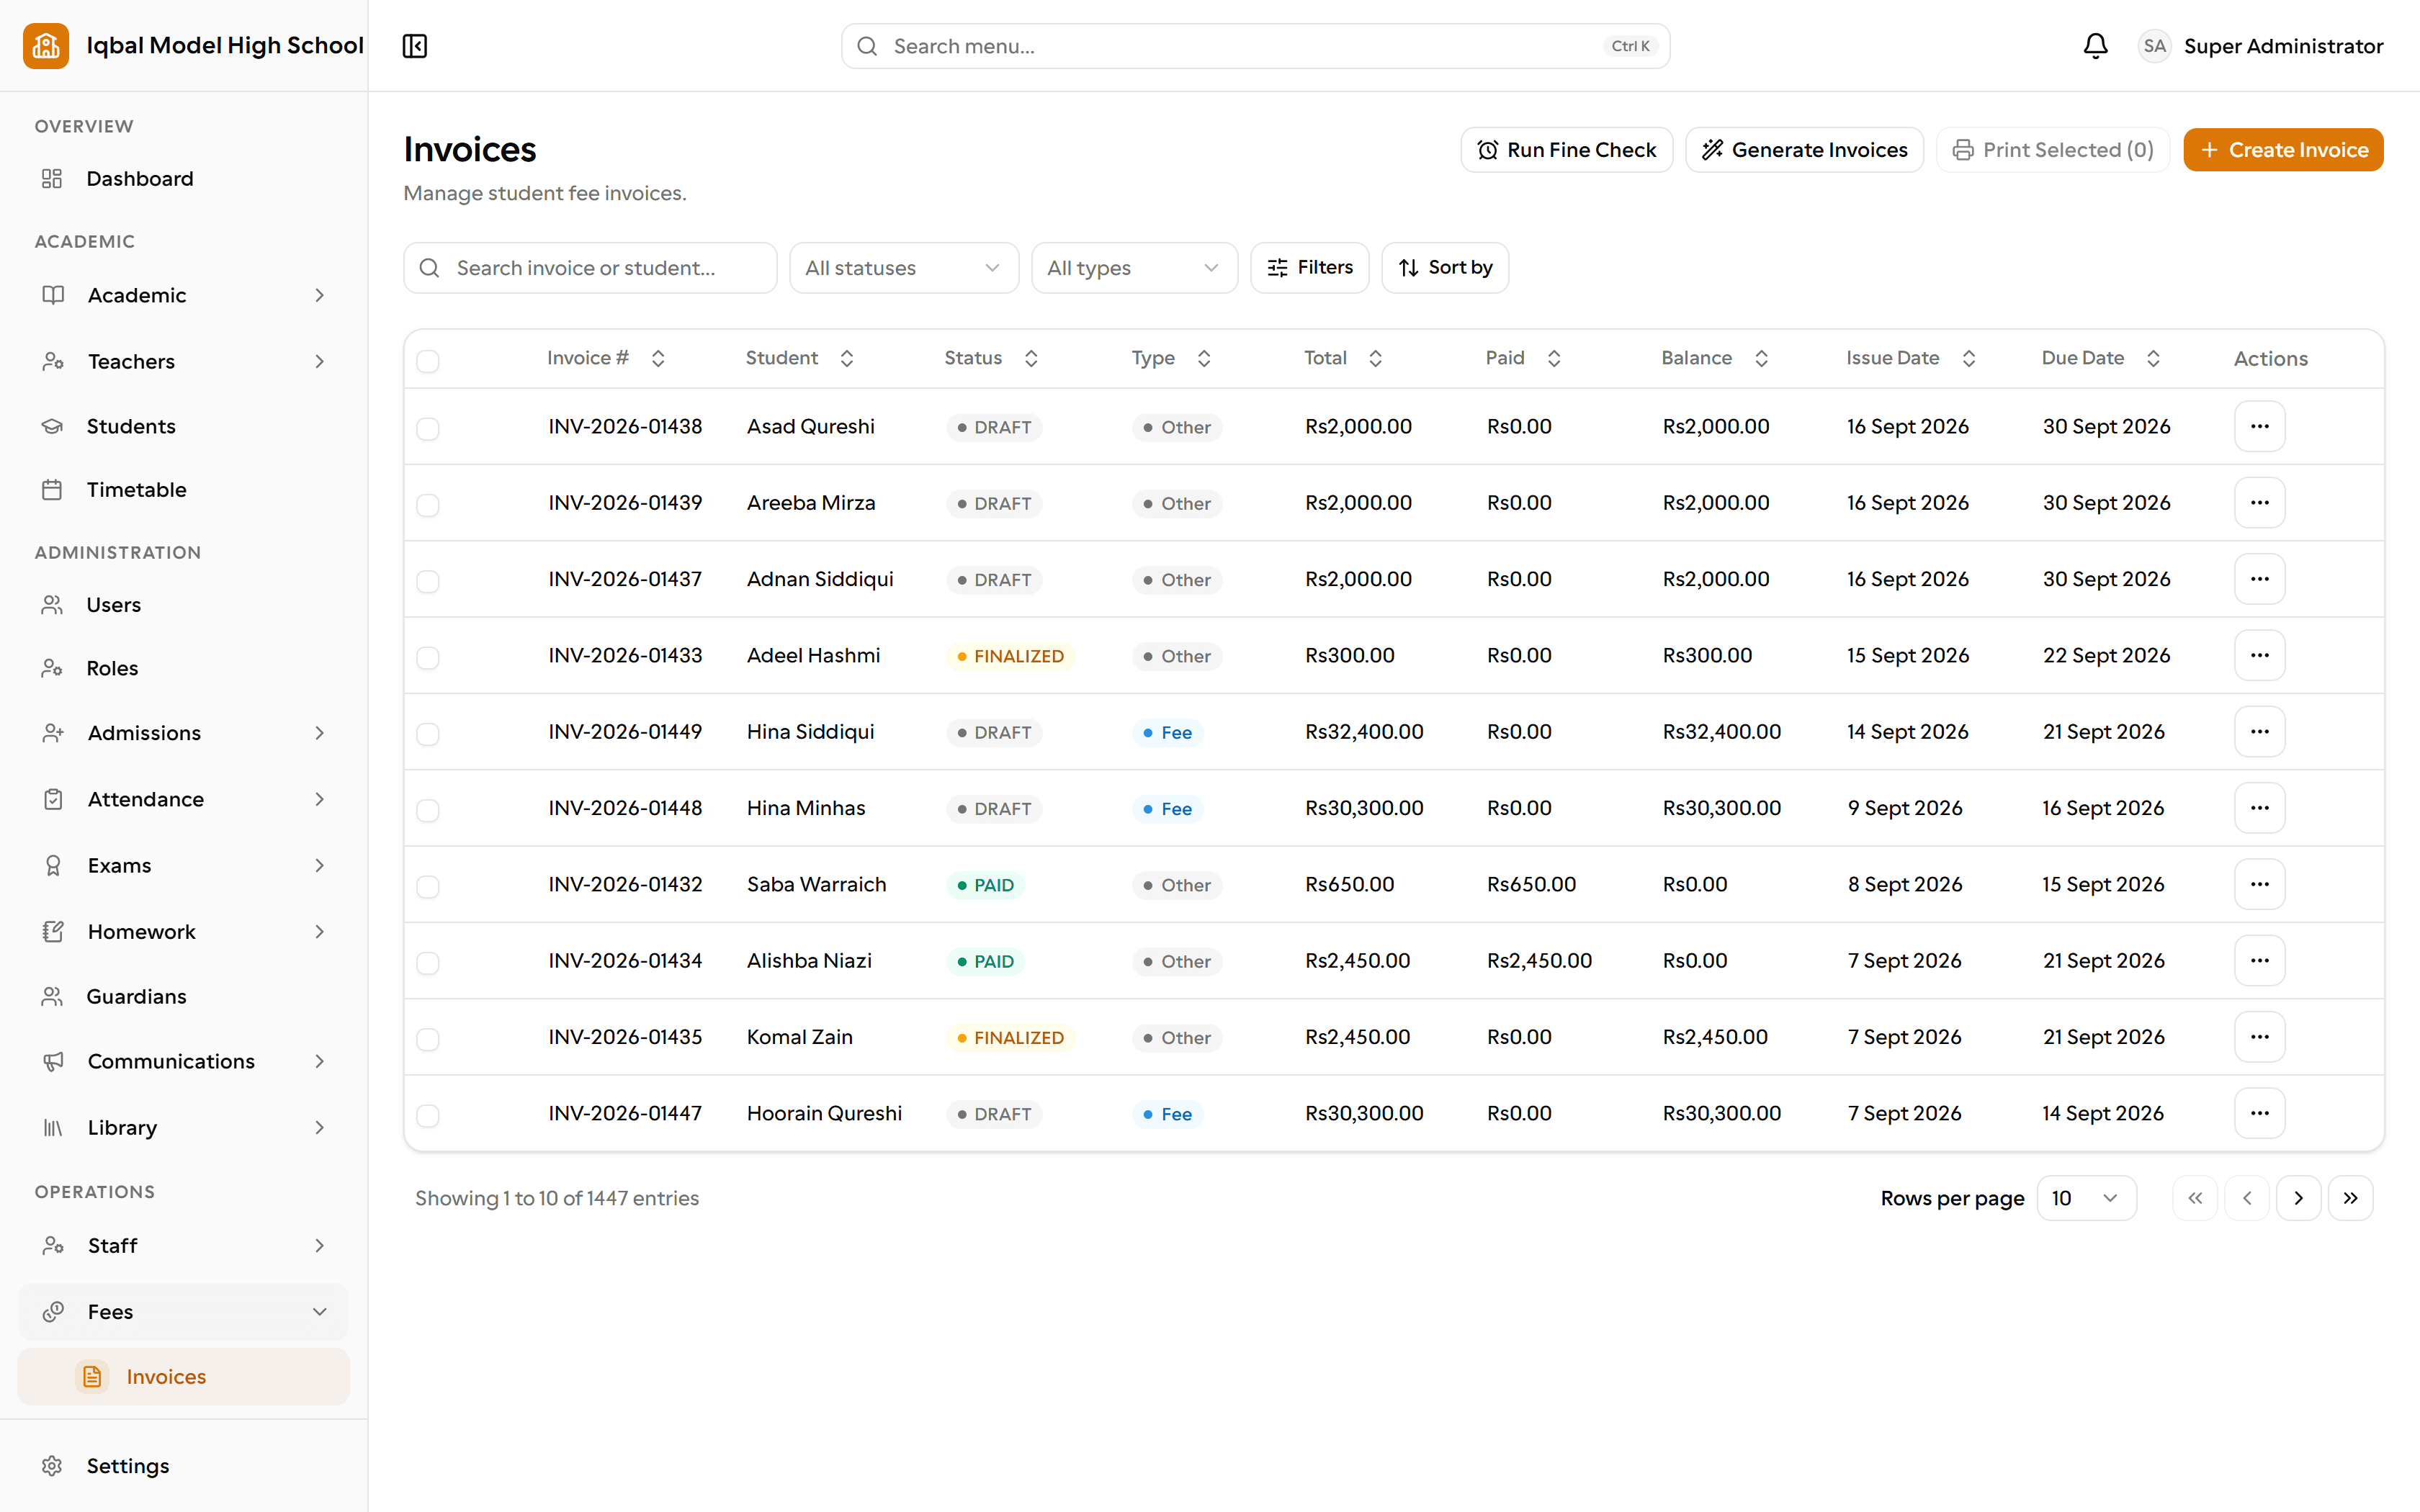Expand the Admissions sidebar section
The height and width of the screenshot is (1512, 2420).
click(x=184, y=733)
